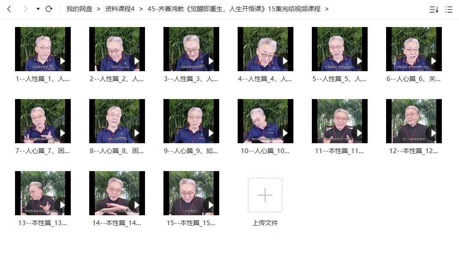Open video thumbnail 1--人性篇_1
Viewport: 459px width, 256px height.
click(43, 49)
